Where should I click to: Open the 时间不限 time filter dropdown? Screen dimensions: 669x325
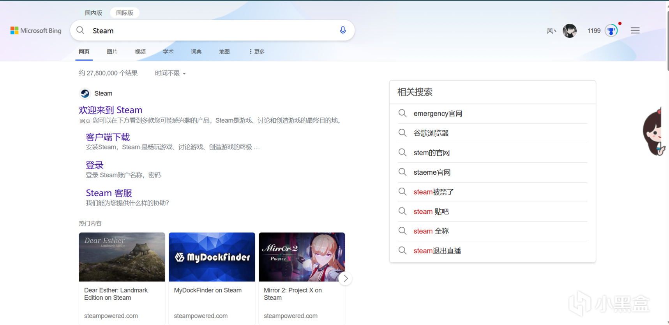[x=170, y=73]
